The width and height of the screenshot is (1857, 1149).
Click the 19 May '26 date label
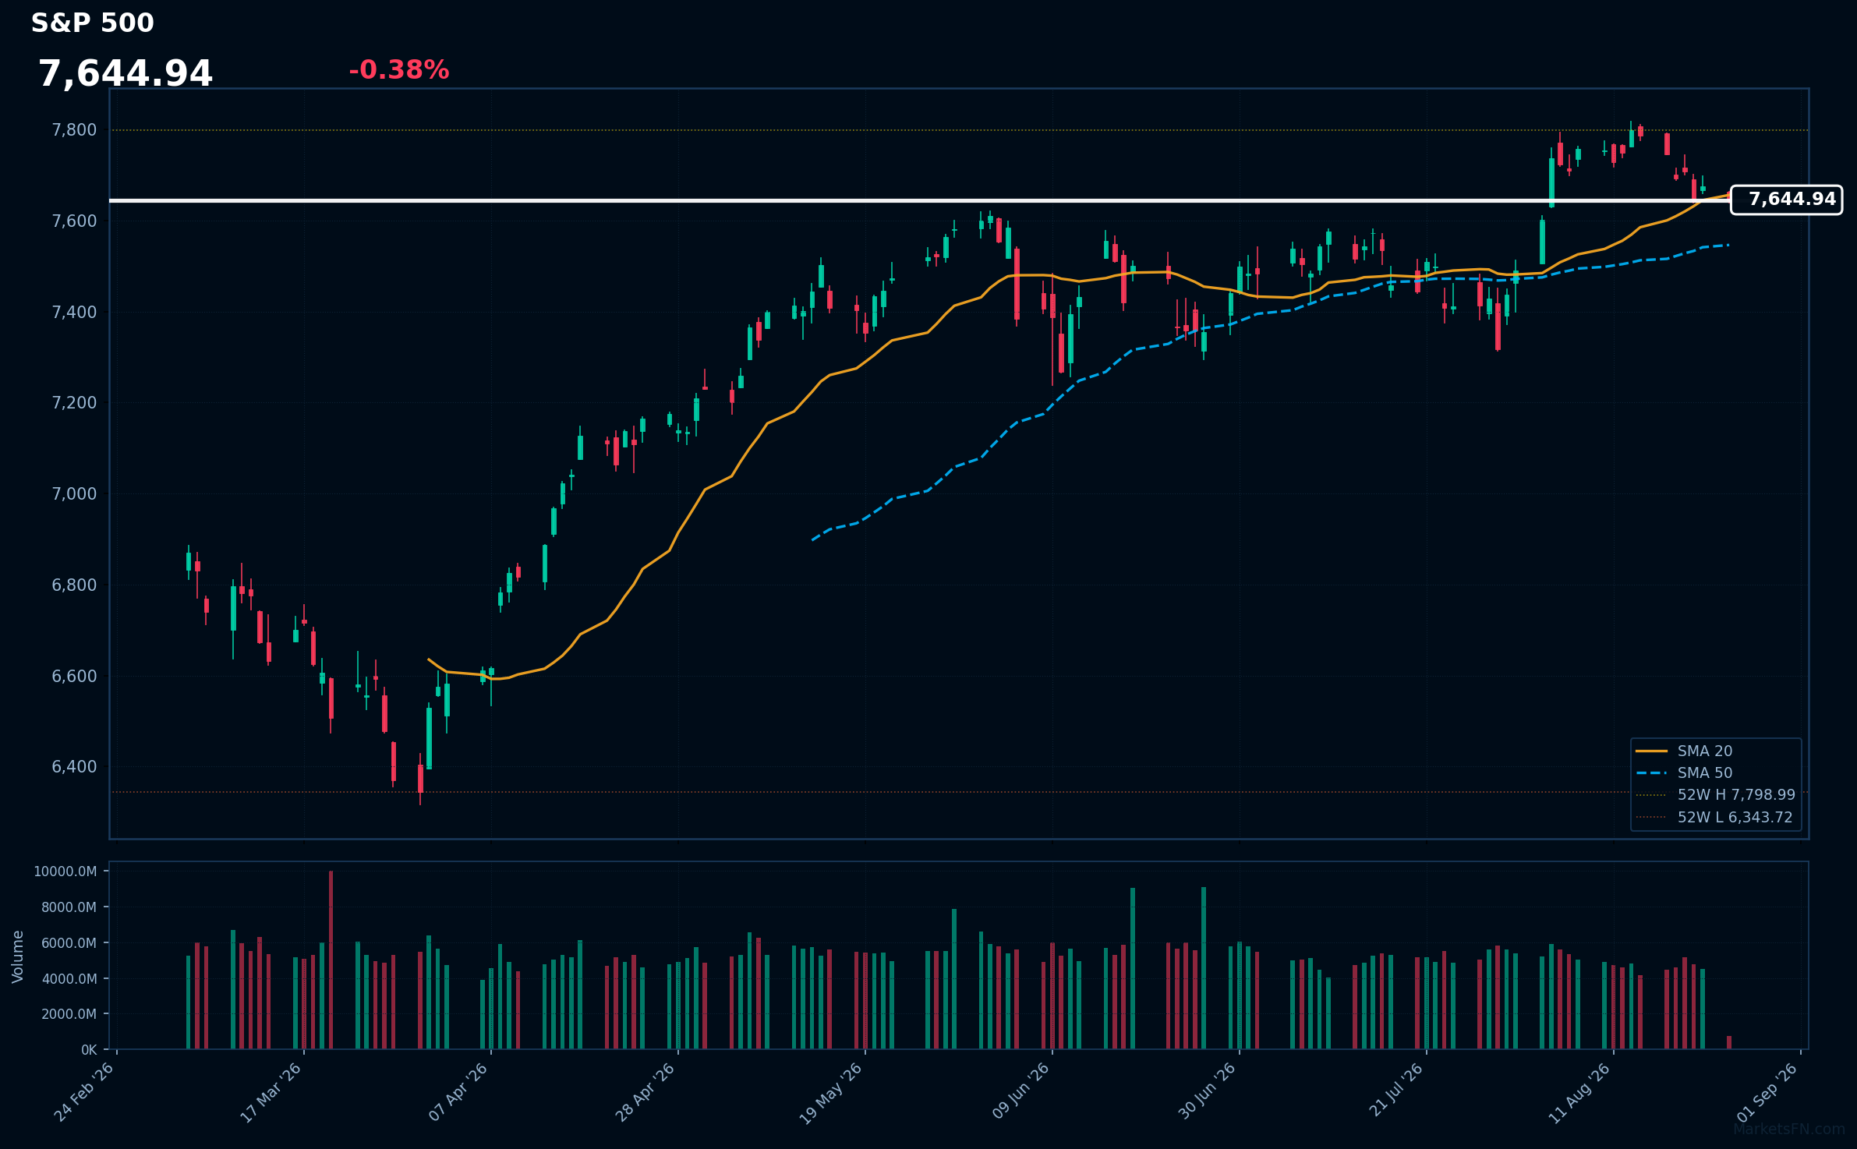pyautogui.click(x=831, y=1093)
